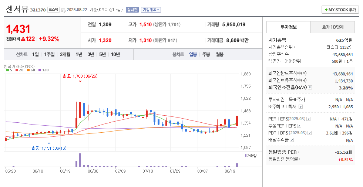Click the 센서뷰 stock name heading

(17, 9)
